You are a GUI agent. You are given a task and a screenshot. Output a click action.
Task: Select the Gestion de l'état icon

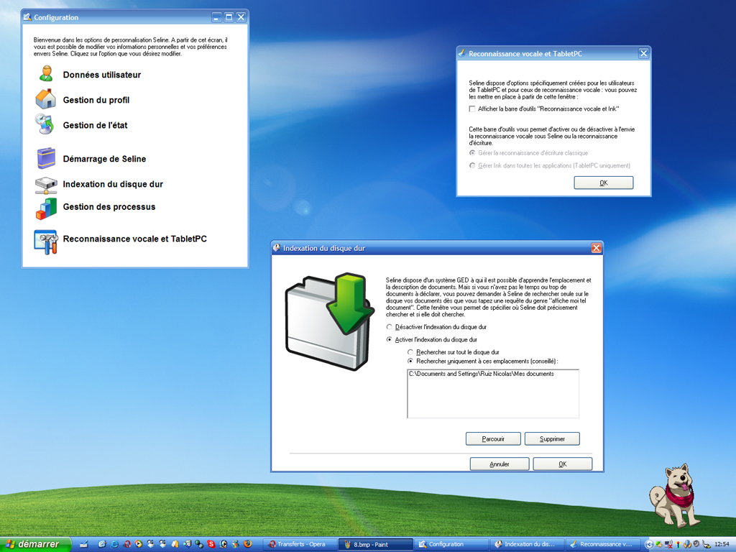(x=45, y=124)
